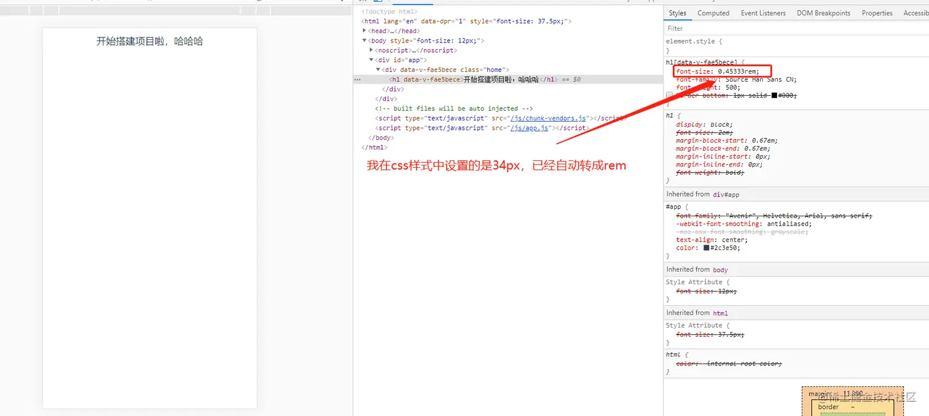Open the /js/chunk-vendors.js source link
The width and height of the screenshot is (929, 416).
coord(548,118)
